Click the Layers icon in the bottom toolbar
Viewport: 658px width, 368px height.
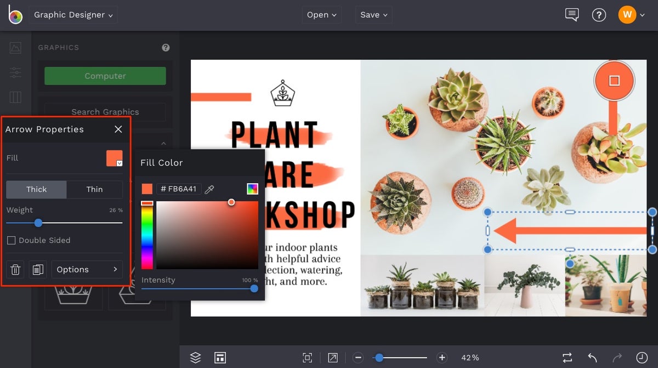tap(195, 357)
